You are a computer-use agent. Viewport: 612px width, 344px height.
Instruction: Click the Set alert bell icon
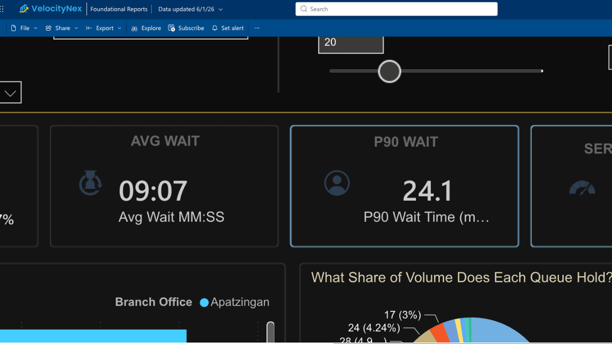[x=215, y=28]
